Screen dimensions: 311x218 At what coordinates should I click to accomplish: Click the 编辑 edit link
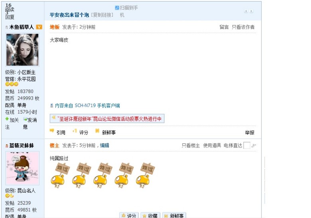104,145
